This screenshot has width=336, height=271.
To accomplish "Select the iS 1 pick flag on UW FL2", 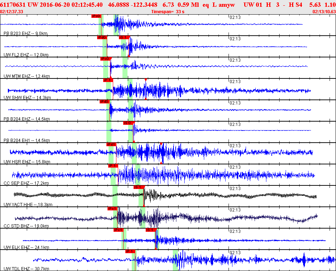I will pos(123,37).
